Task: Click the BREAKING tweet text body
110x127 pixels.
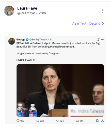Action: (58, 52)
